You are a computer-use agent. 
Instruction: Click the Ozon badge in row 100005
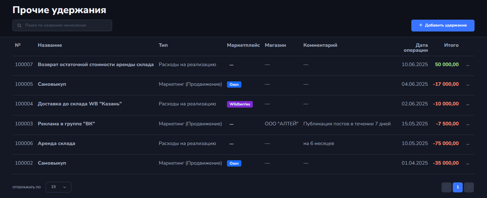(x=234, y=84)
